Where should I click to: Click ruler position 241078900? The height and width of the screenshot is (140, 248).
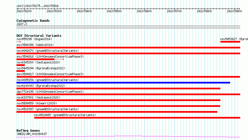[234, 11]
